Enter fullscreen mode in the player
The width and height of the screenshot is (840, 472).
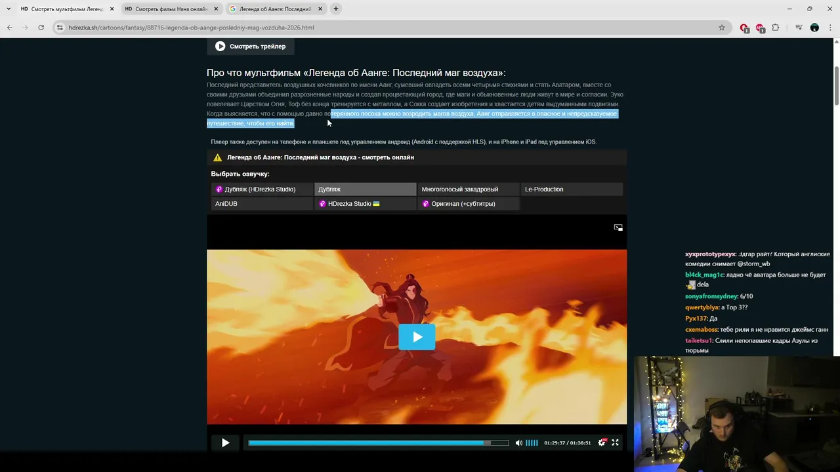click(x=616, y=442)
